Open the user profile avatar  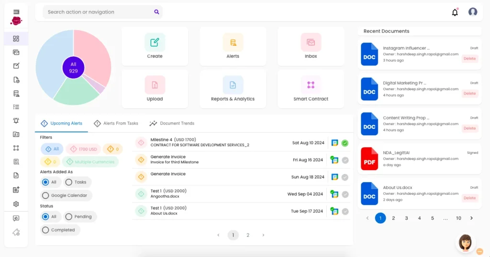473,12
